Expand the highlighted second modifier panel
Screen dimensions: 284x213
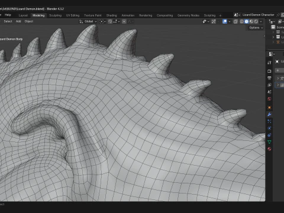coord(277,85)
